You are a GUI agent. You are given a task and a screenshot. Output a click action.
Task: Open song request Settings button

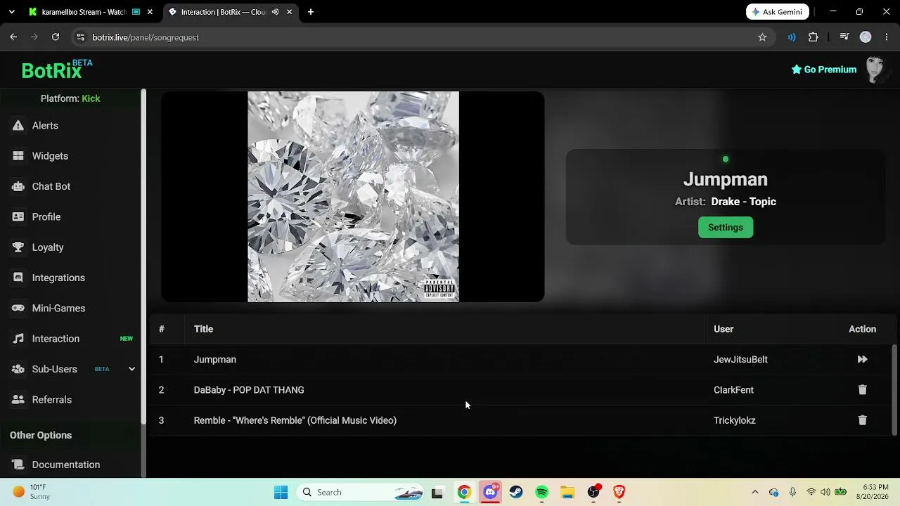pos(726,228)
